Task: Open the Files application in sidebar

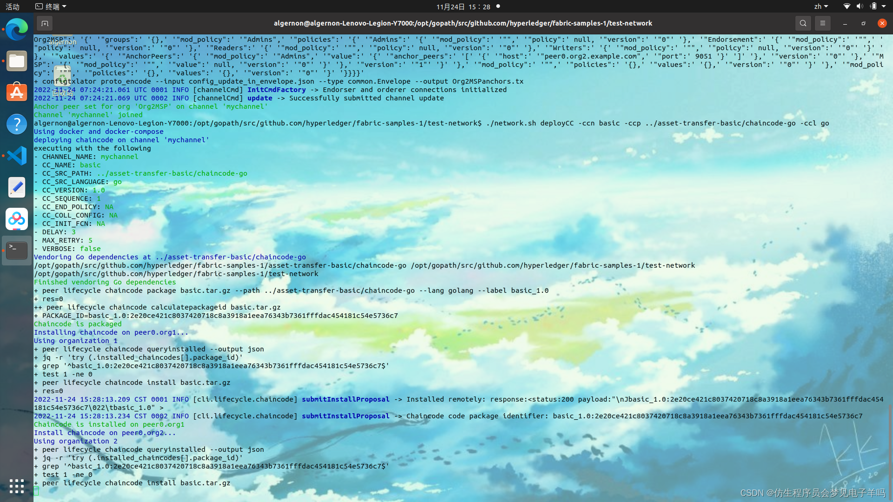Action: (17, 60)
